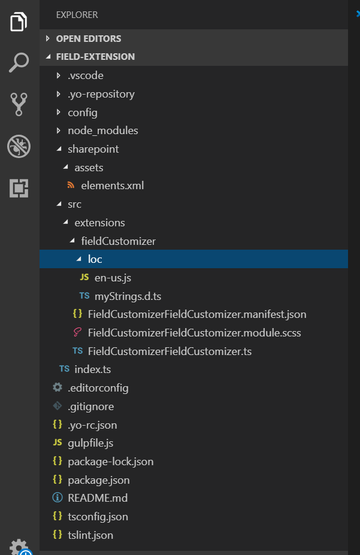This screenshot has width=360, height=555.
Task: Open .gitignore file name
Action: (91, 407)
